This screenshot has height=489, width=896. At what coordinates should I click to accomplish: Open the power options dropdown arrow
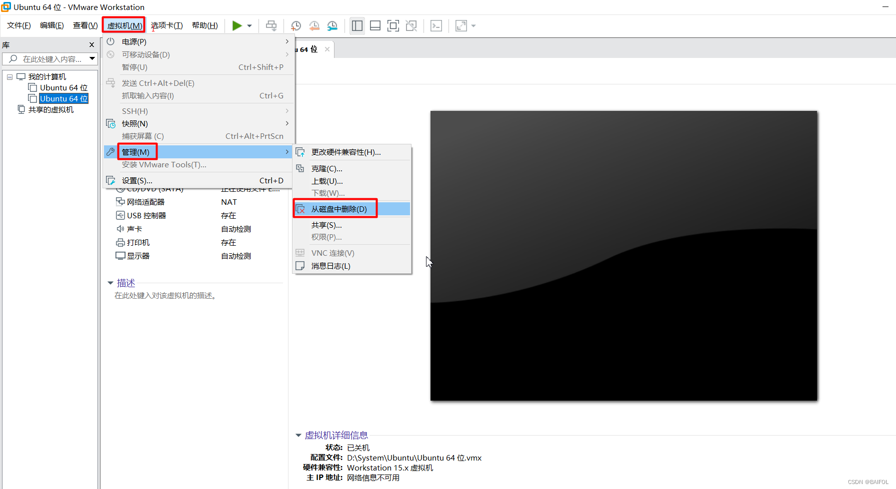249,26
